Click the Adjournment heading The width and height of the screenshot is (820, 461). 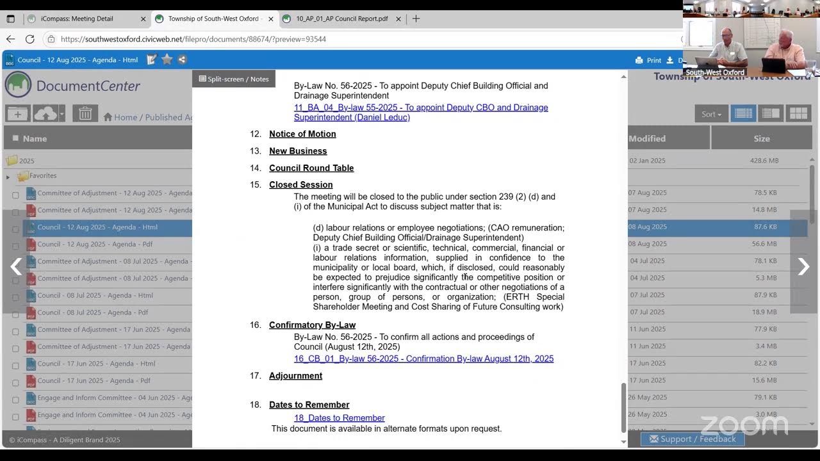pos(295,376)
